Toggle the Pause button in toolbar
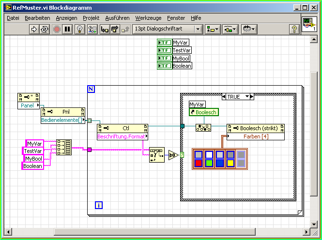 [67, 29]
